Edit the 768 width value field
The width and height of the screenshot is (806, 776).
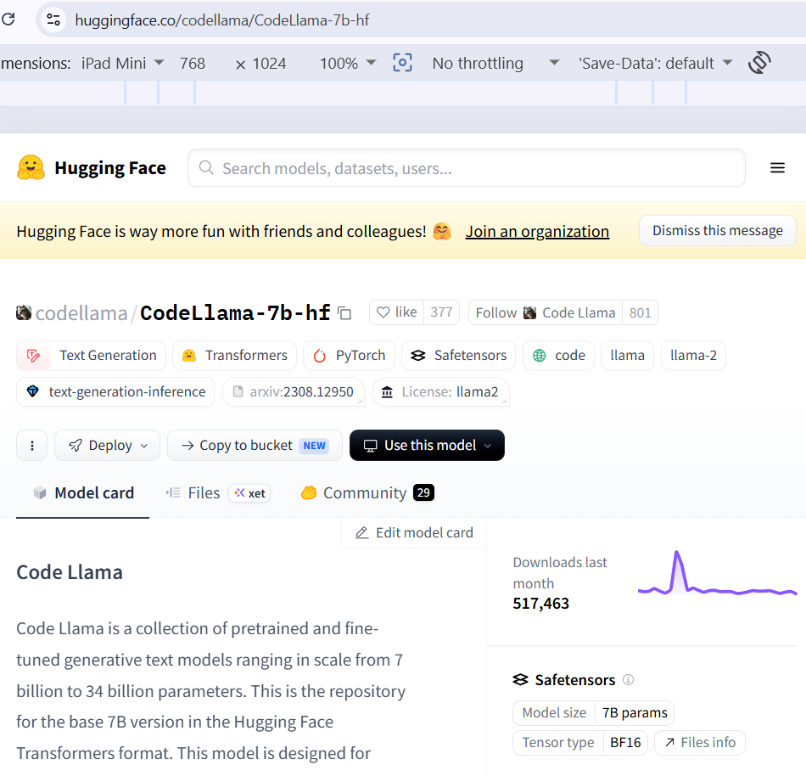pos(193,64)
